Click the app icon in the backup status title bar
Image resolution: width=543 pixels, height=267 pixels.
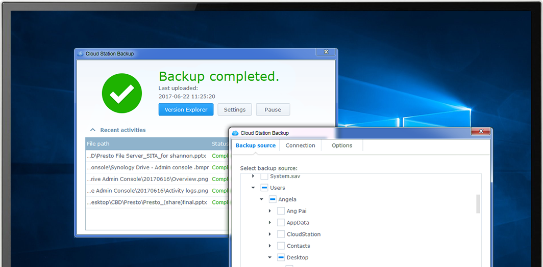click(x=80, y=53)
